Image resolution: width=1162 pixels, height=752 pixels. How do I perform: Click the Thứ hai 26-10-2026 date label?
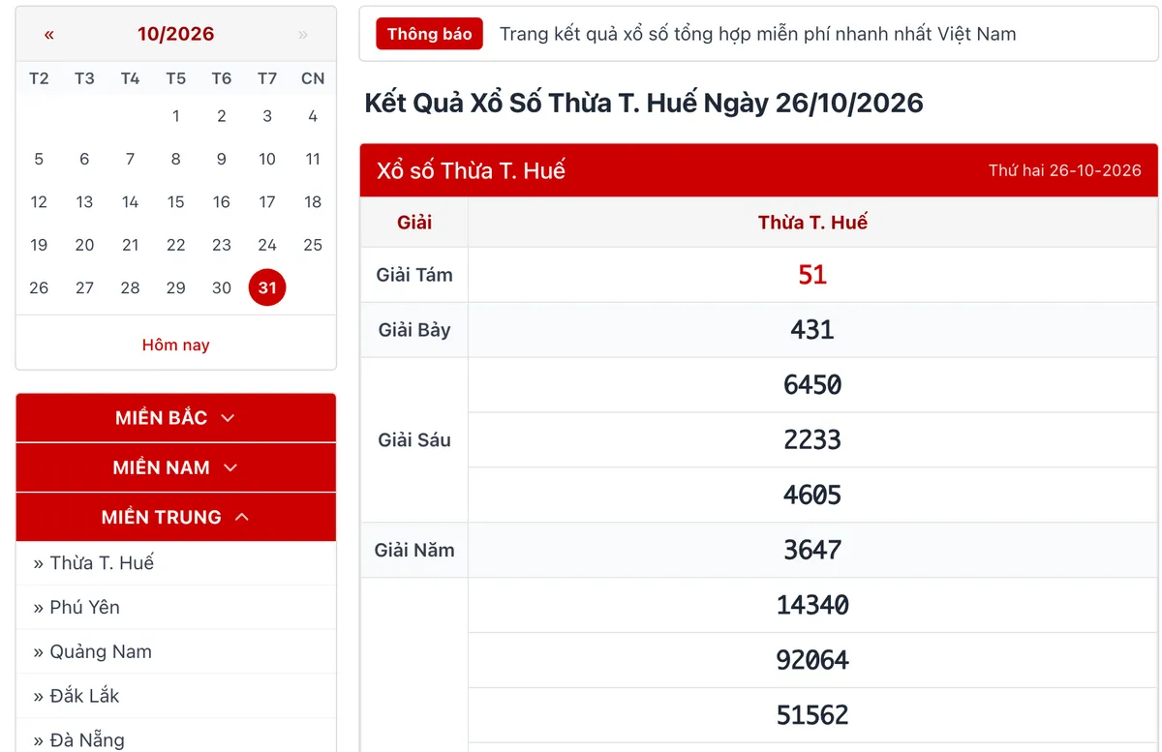(1065, 170)
